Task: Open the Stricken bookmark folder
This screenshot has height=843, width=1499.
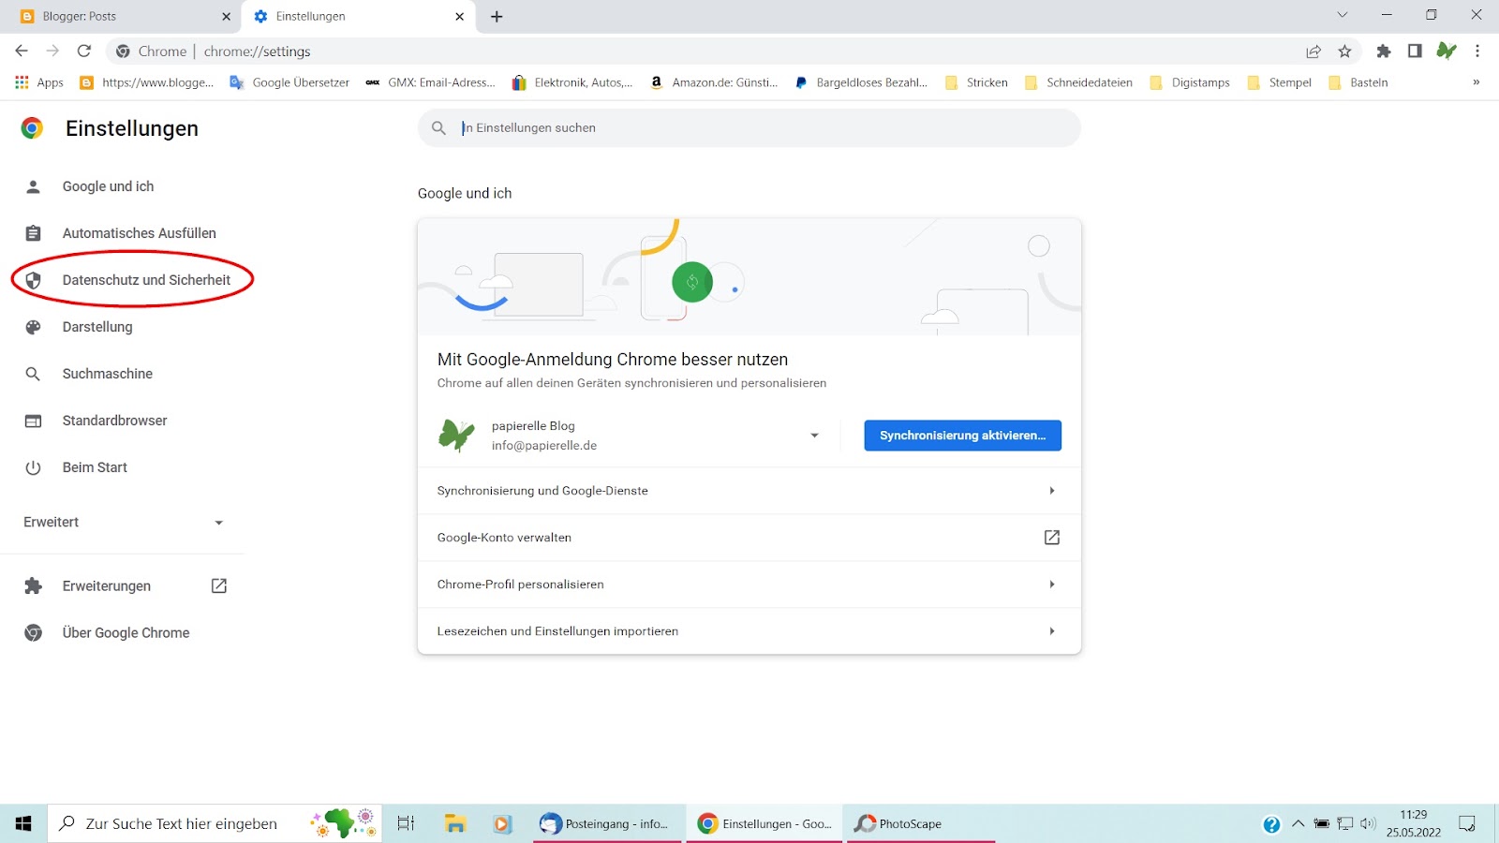Action: [976, 82]
